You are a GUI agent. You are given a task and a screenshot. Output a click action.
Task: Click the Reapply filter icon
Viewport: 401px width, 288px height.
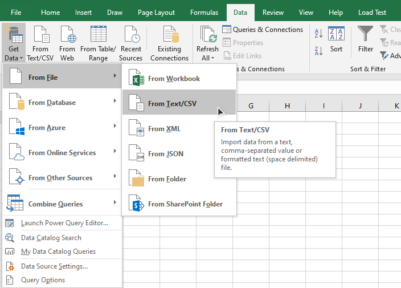[x=384, y=43]
